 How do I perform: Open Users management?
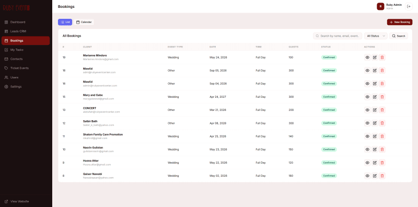26,77
